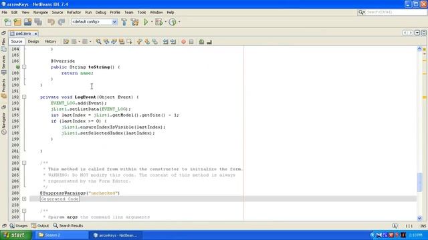Image resolution: width=428 pixels, height=240 pixels.
Task: Click the Generated Code collapsed label
Action: tap(60, 199)
